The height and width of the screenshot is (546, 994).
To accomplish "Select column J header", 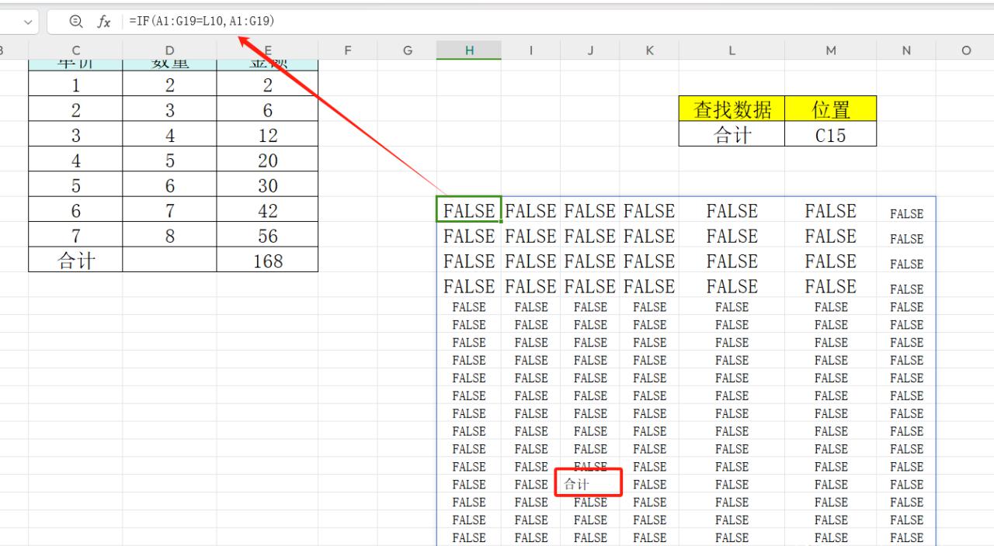I will 590,50.
